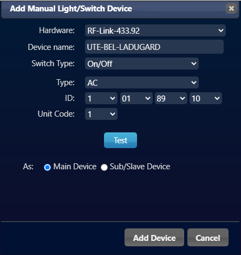Click the Device name text field
This screenshot has width=241, height=255.
click(x=154, y=47)
